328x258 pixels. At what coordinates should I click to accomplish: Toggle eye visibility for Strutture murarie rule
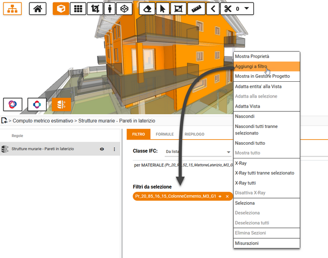tap(102, 149)
